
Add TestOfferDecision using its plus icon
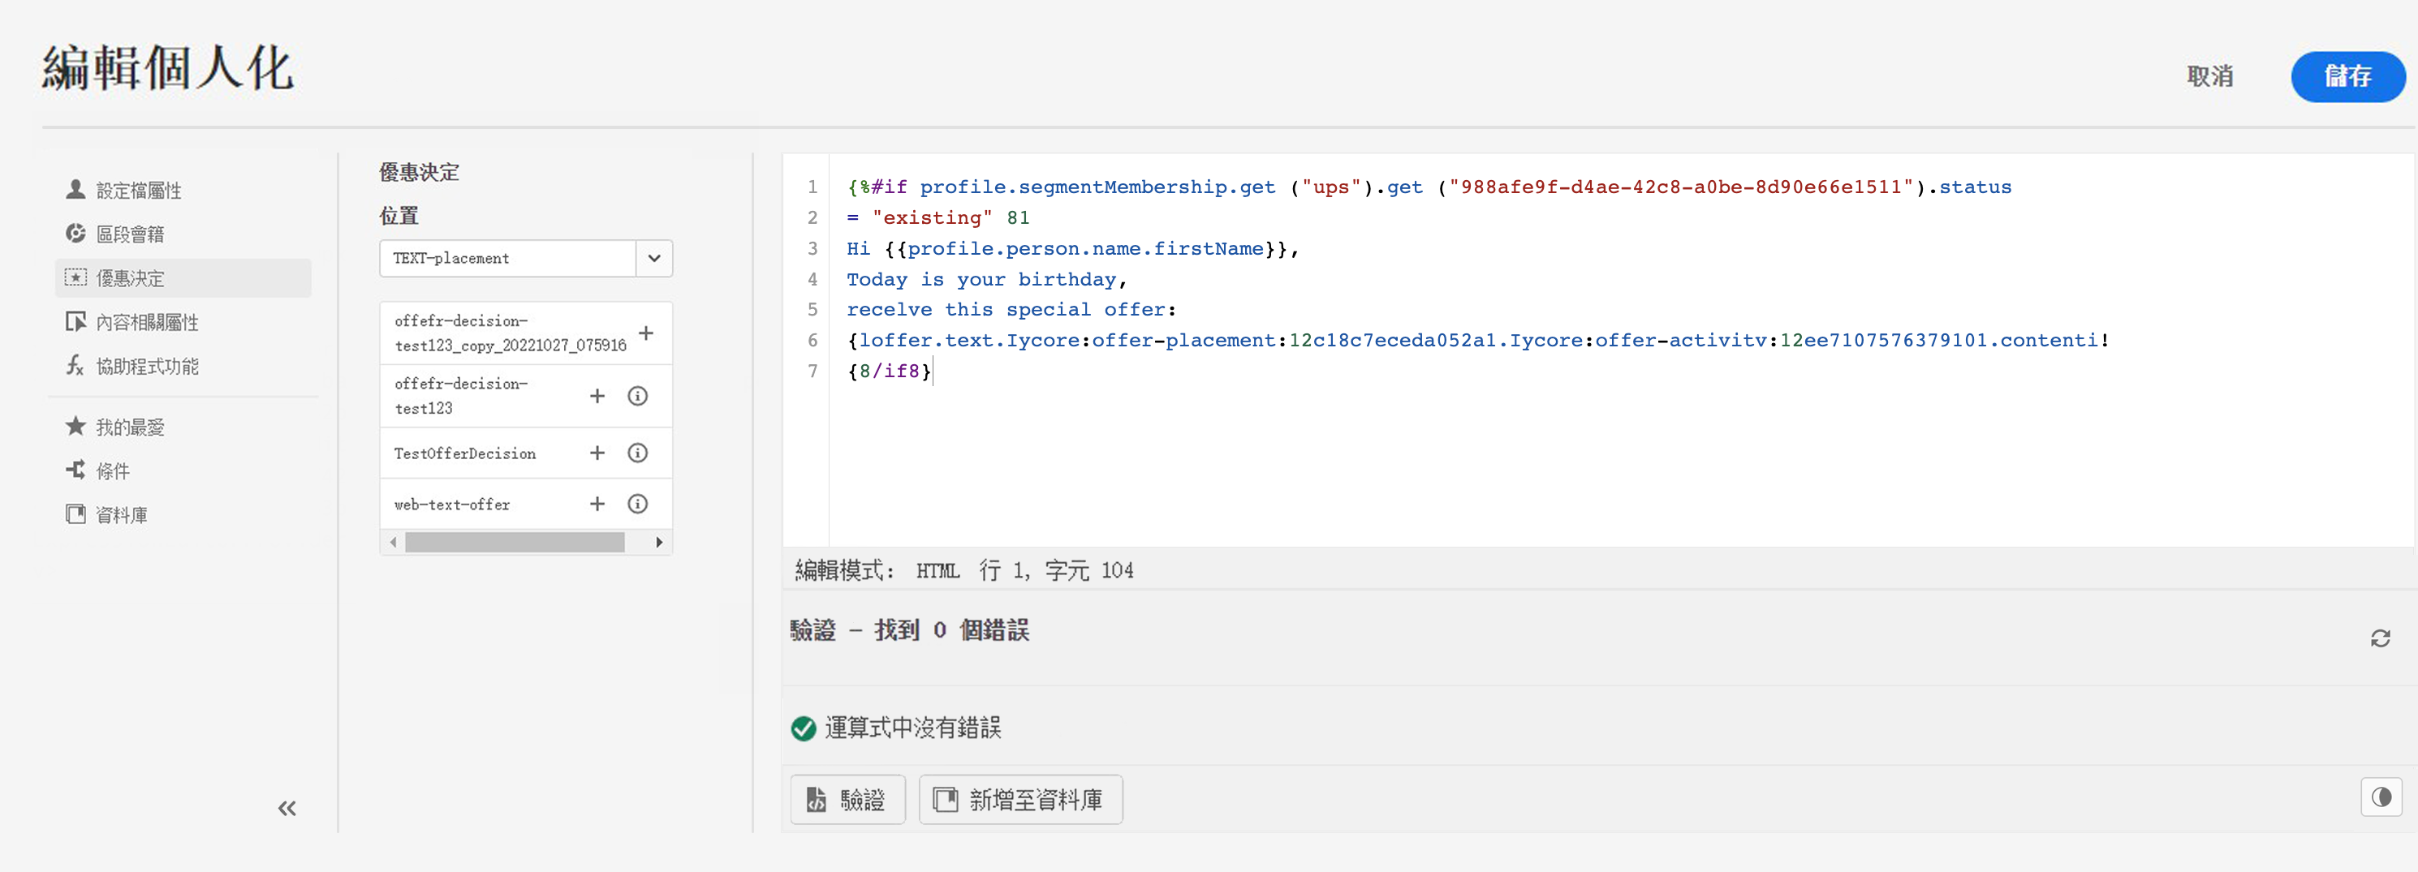point(597,453)
